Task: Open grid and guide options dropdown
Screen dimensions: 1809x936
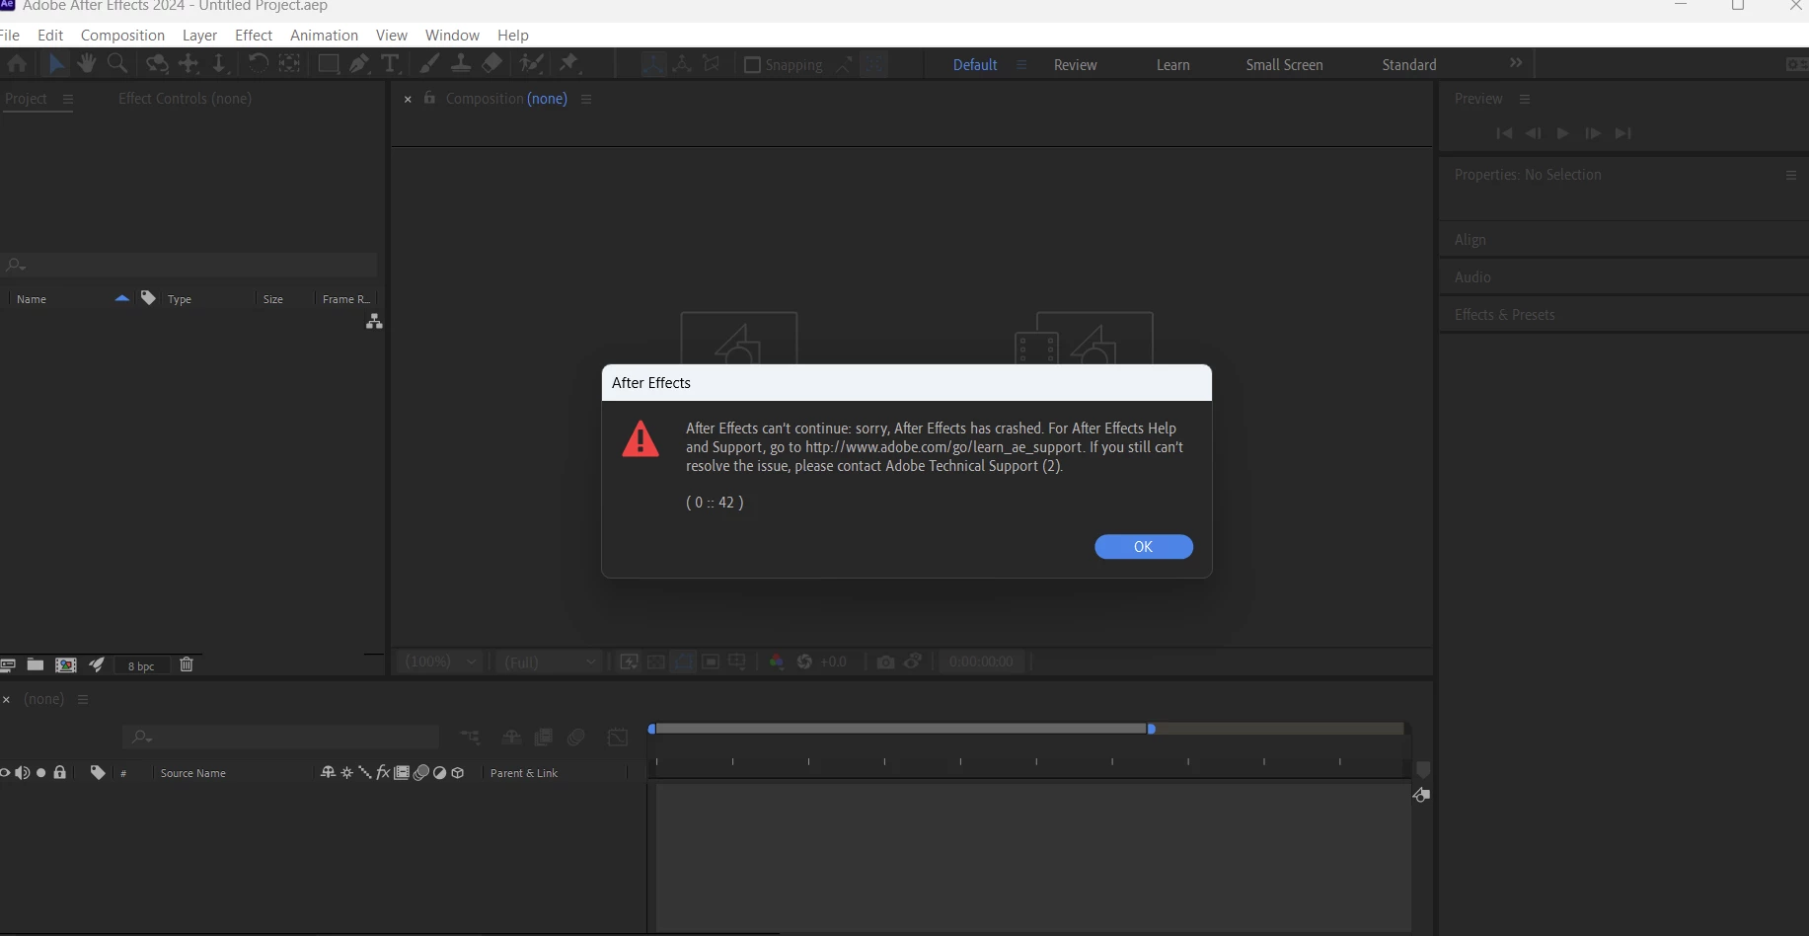Action: click(737, 662)
